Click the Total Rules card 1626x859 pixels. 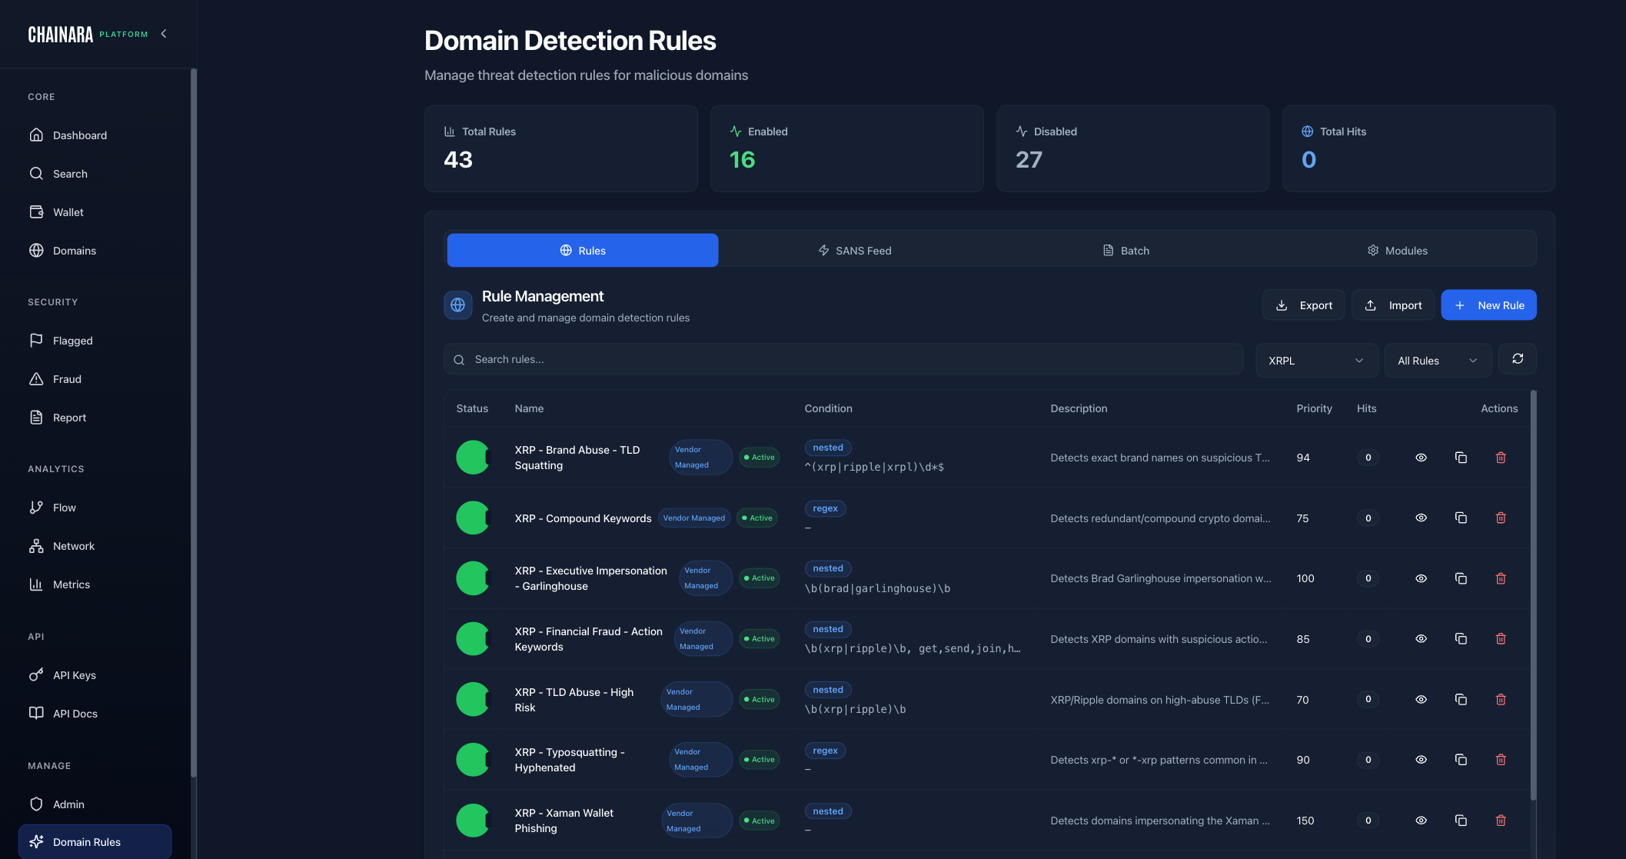point(561,148)
